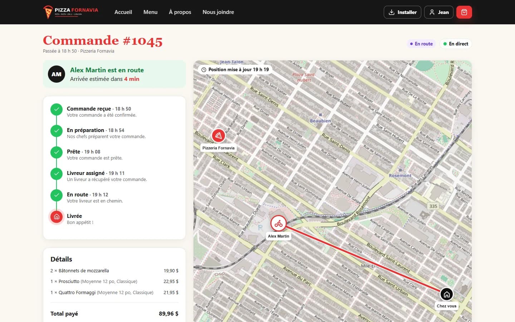Click the Installer download button
Screen dimensions: 515x322
402,12
